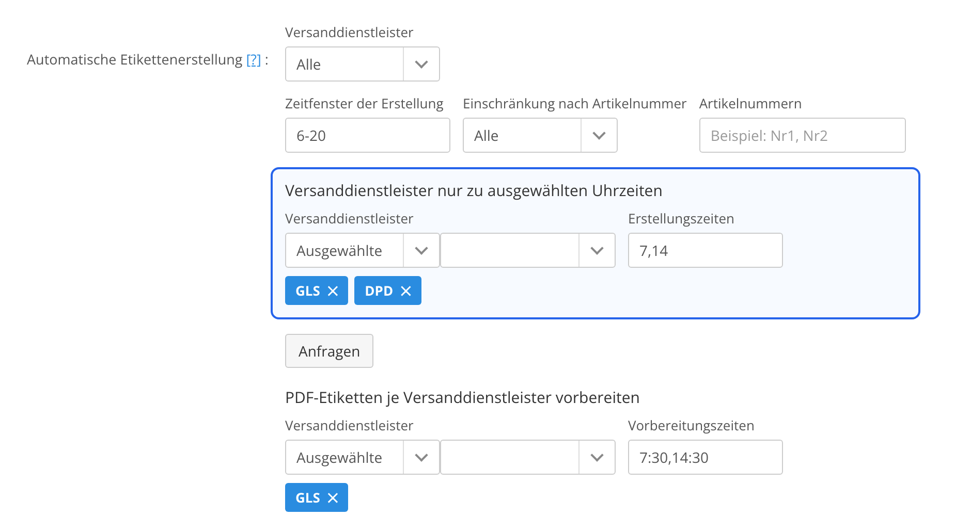Click the Anfragen button
This screenshot has width=971, height=516.
click(329, 351)
